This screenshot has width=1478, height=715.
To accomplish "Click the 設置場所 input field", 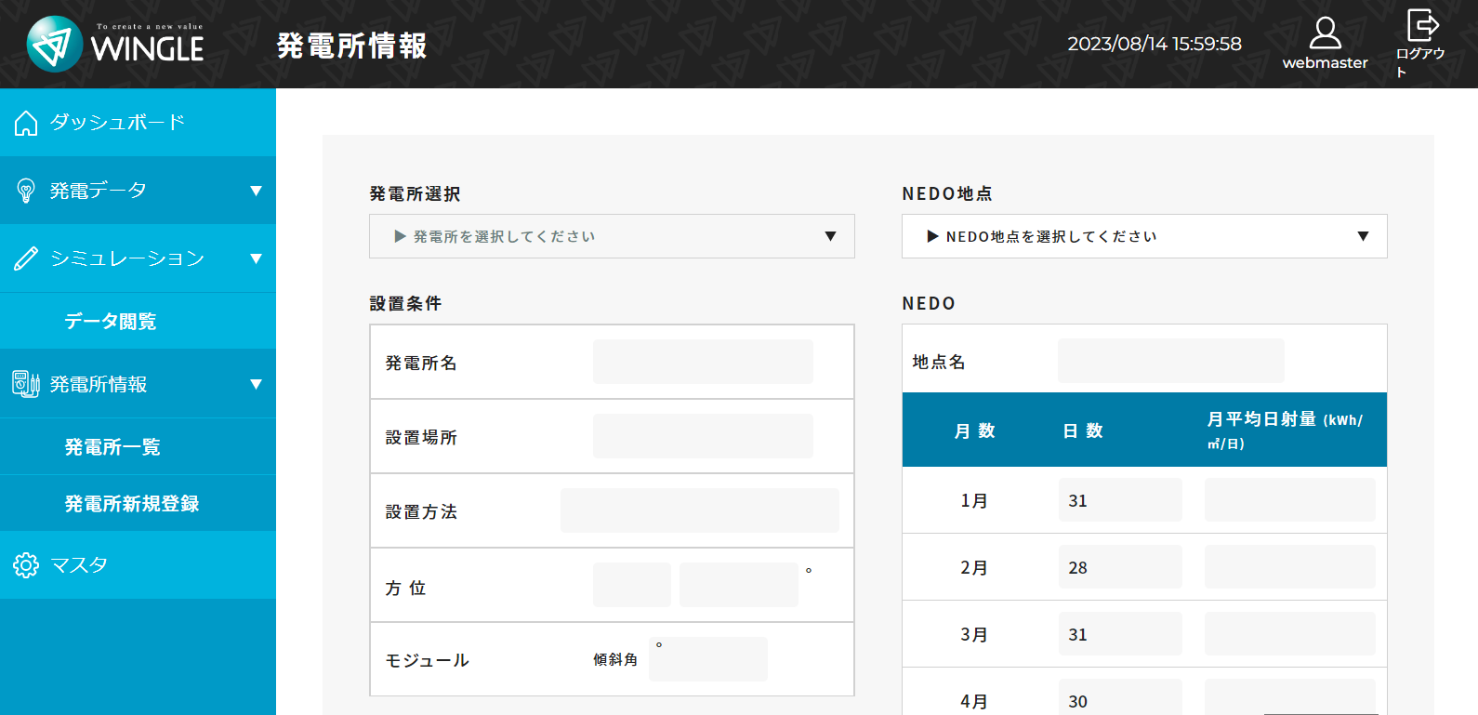I will [703, 436].
